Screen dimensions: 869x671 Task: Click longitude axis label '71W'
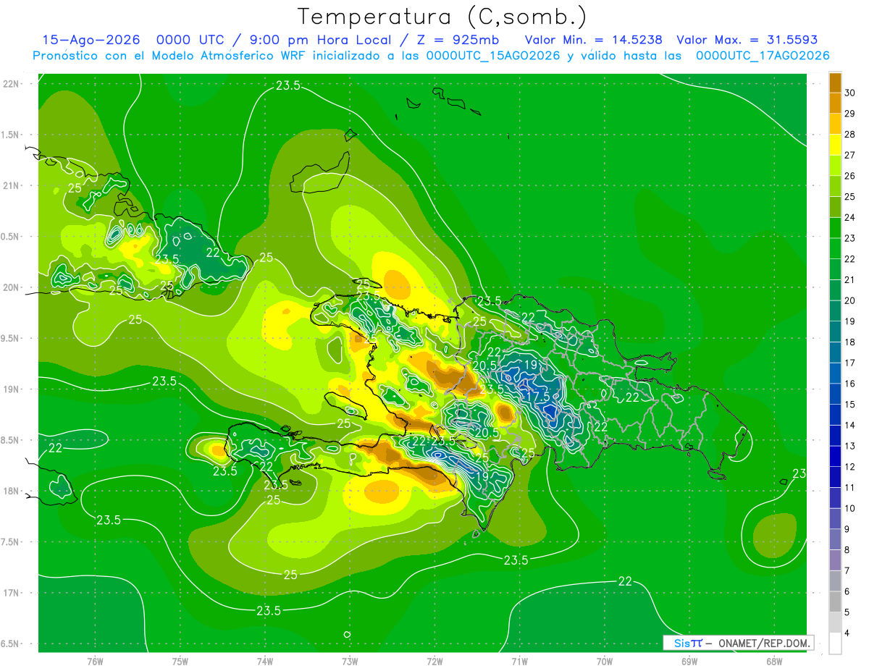[x=520, y=661]
